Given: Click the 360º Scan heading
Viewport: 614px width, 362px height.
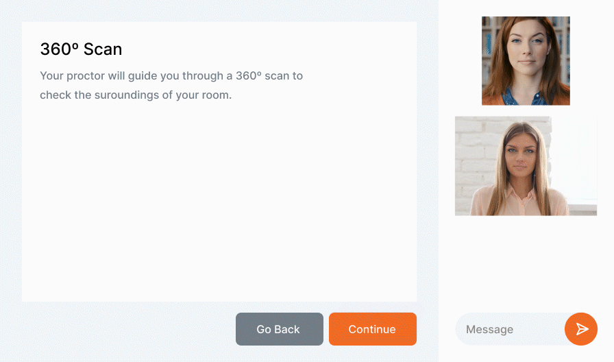Looking at the screenshot, I should (81, 49).
